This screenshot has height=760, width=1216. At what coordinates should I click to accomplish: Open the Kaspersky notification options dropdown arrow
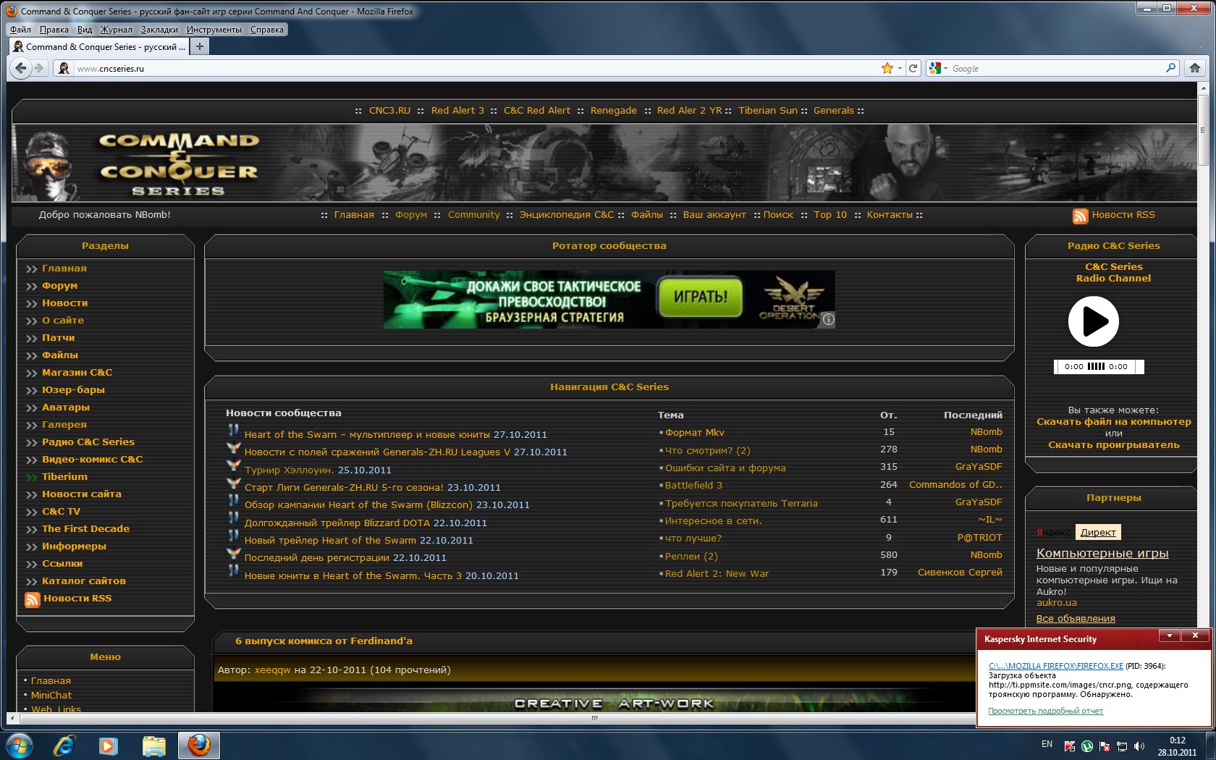(1169, 636)
